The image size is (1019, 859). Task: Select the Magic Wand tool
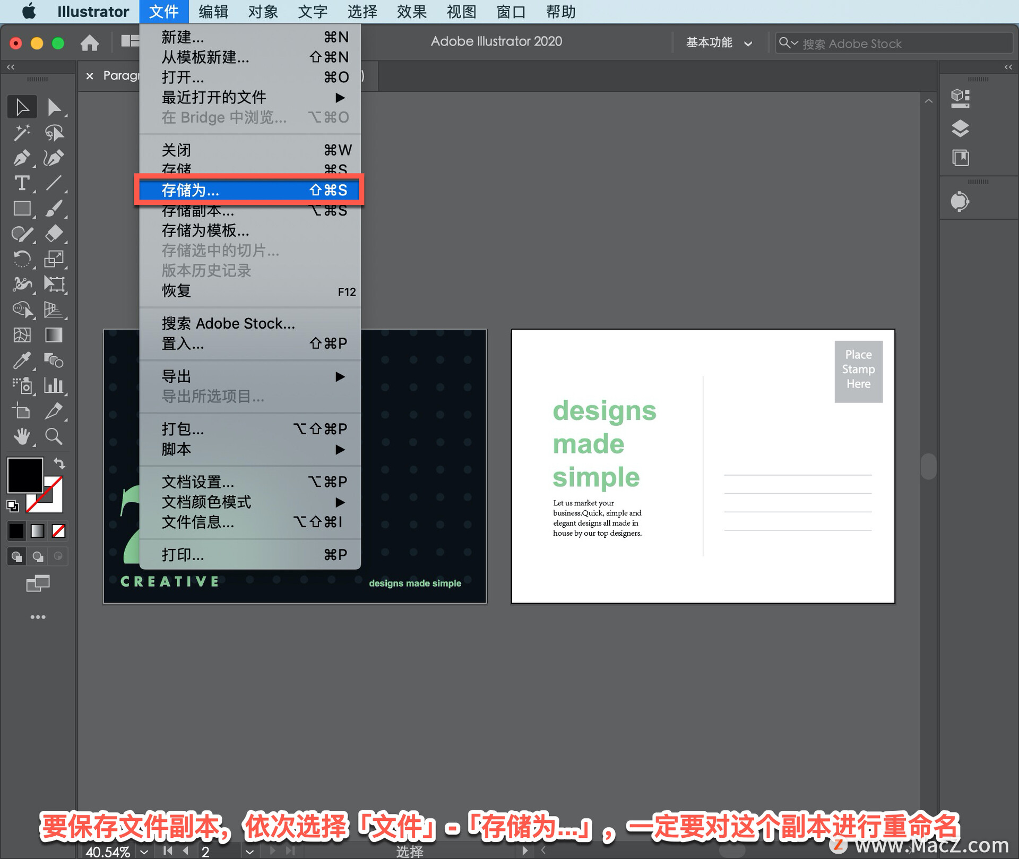(x=21, y=132)
